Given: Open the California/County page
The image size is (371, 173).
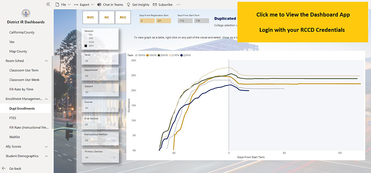Looking at the screenshot, I should (22, 32).
